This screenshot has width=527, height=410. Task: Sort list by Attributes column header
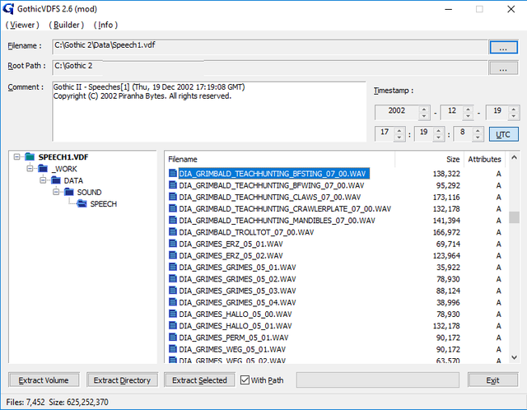[x=485, y=159]
